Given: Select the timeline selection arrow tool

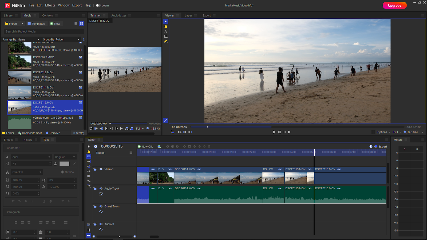Looking at the screenshot, I should [89, 147].
